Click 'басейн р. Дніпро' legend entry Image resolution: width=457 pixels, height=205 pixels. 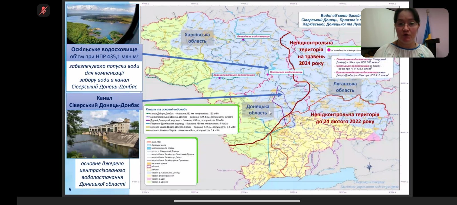[x=157, y=182]
